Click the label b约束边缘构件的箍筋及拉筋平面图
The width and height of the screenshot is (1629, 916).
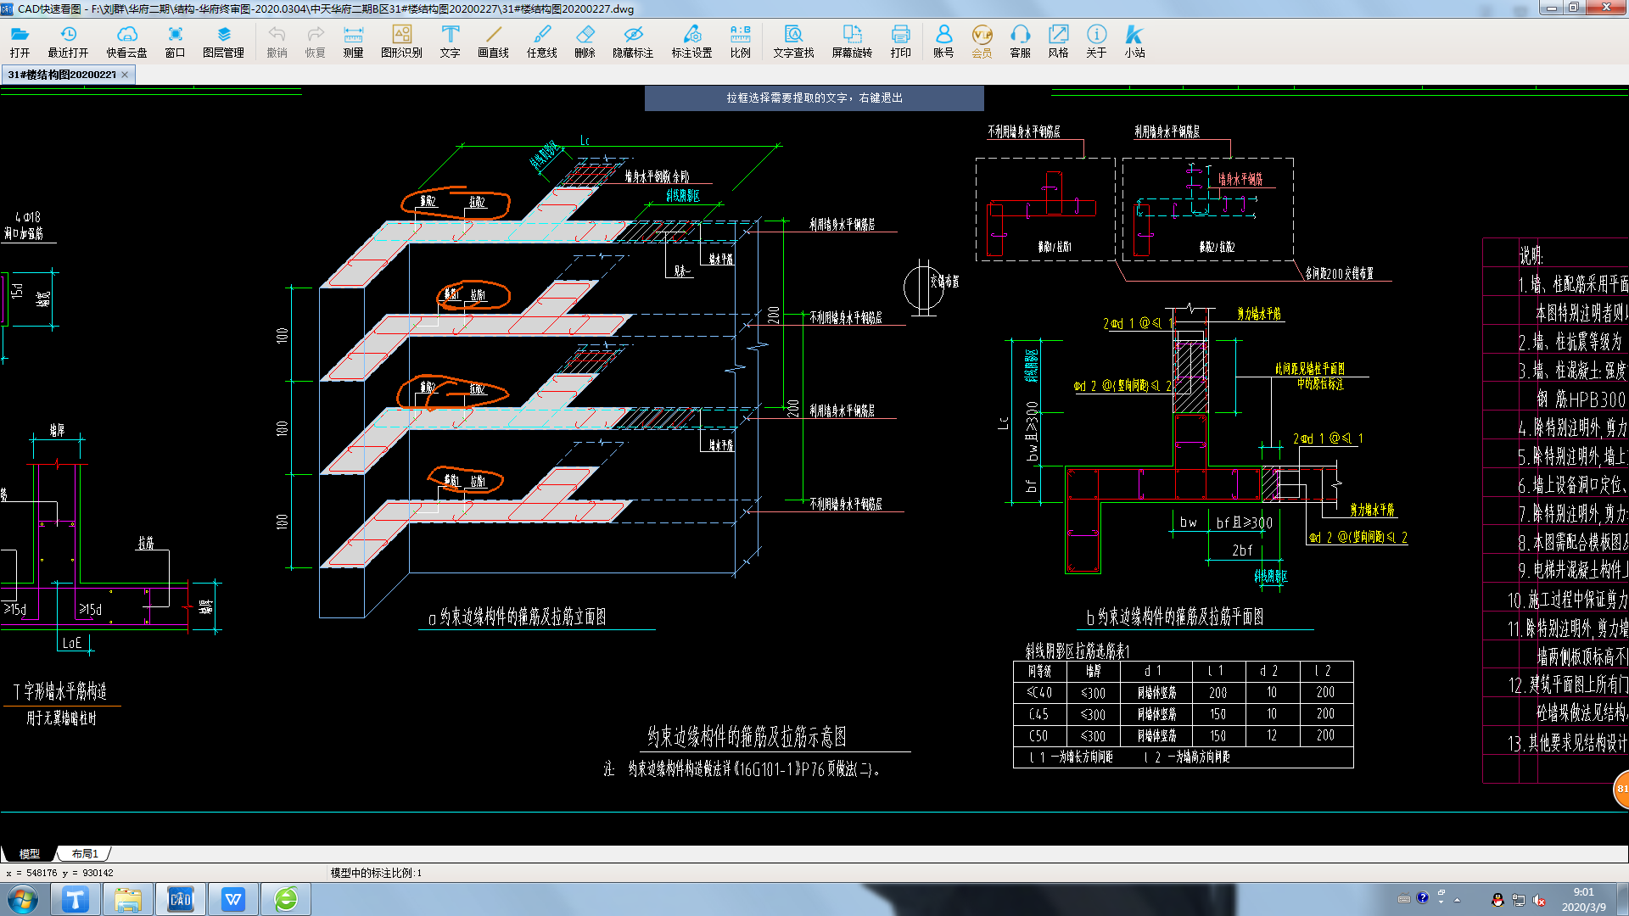tap(1175, 617)
